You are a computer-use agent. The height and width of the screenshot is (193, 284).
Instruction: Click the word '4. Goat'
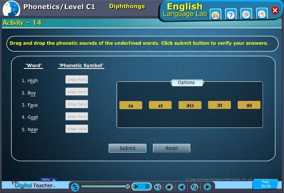(x=30, y=117)
